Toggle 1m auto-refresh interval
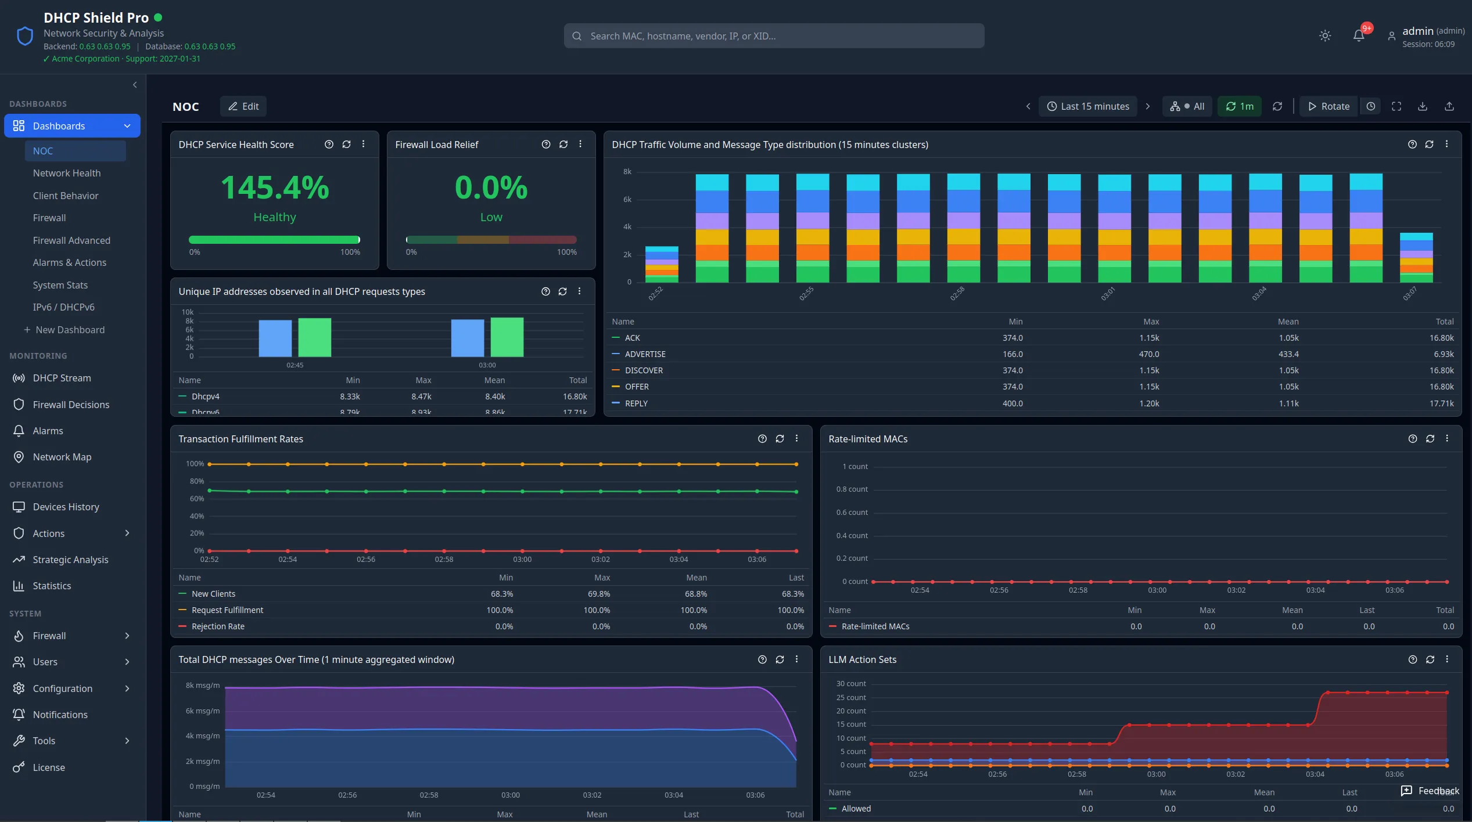1472x822 pixels. coord(1240,106)
